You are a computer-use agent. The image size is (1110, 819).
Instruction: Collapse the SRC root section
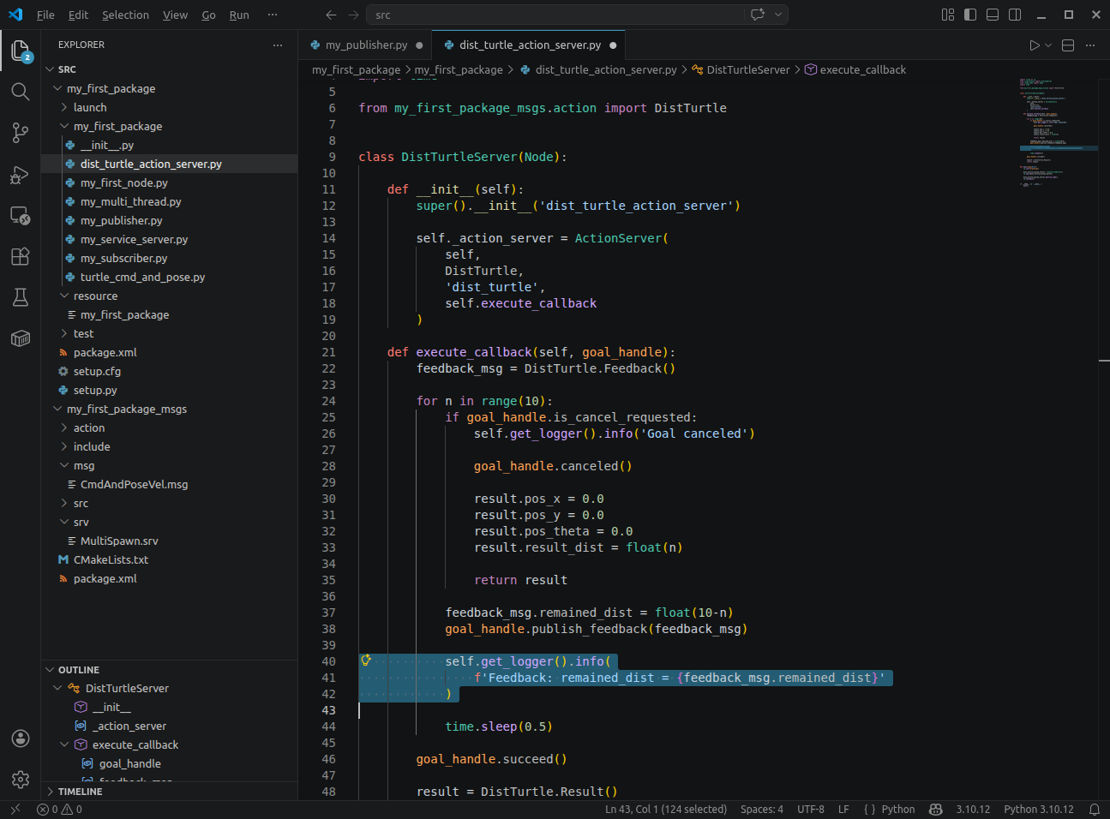(x=170, y=69)
